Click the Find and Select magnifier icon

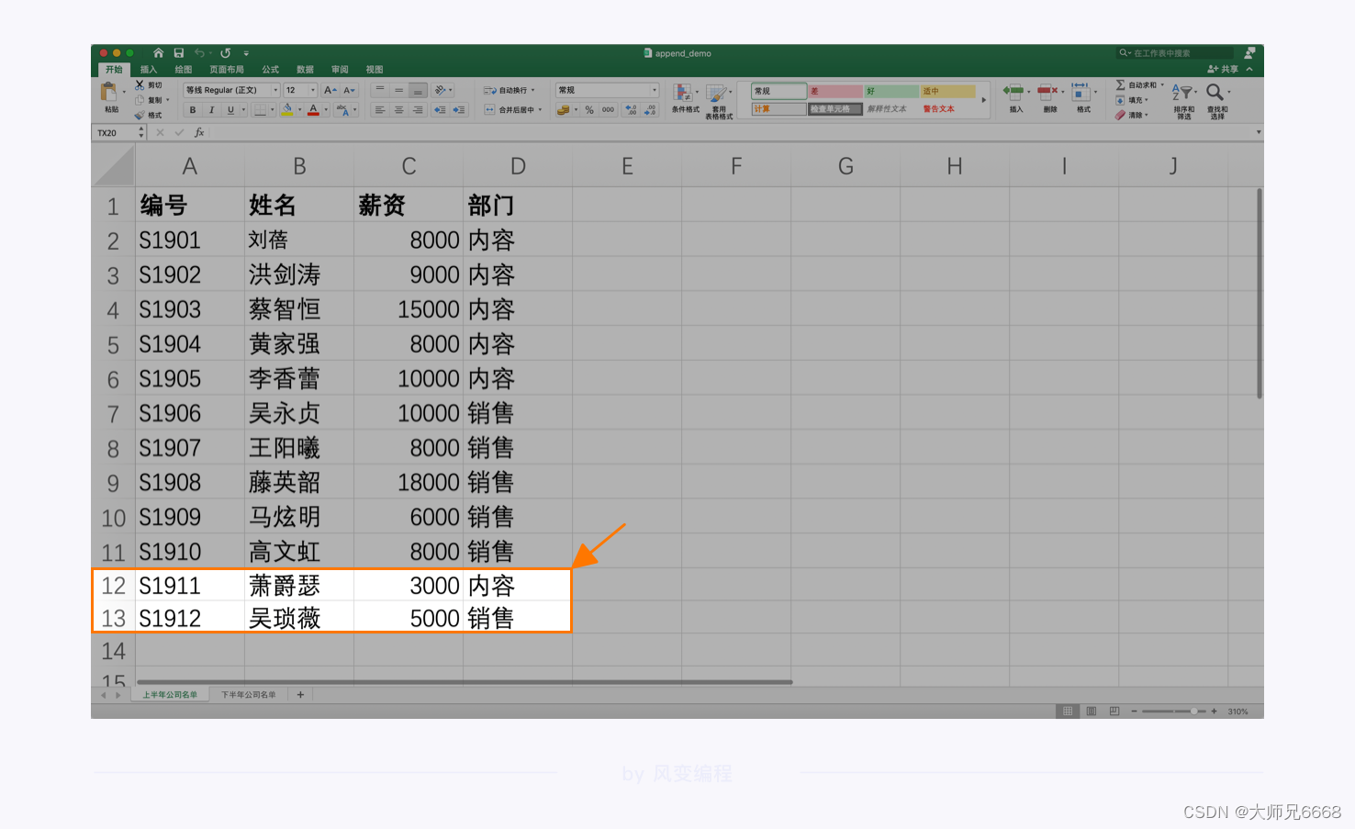click(x=1215, y=92)
